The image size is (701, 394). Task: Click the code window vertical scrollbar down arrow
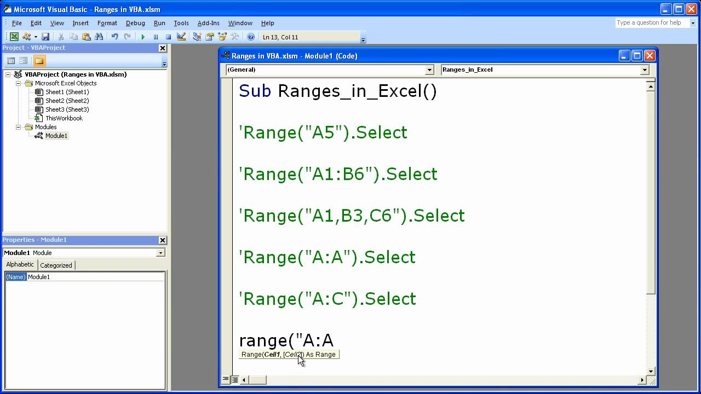651,371
